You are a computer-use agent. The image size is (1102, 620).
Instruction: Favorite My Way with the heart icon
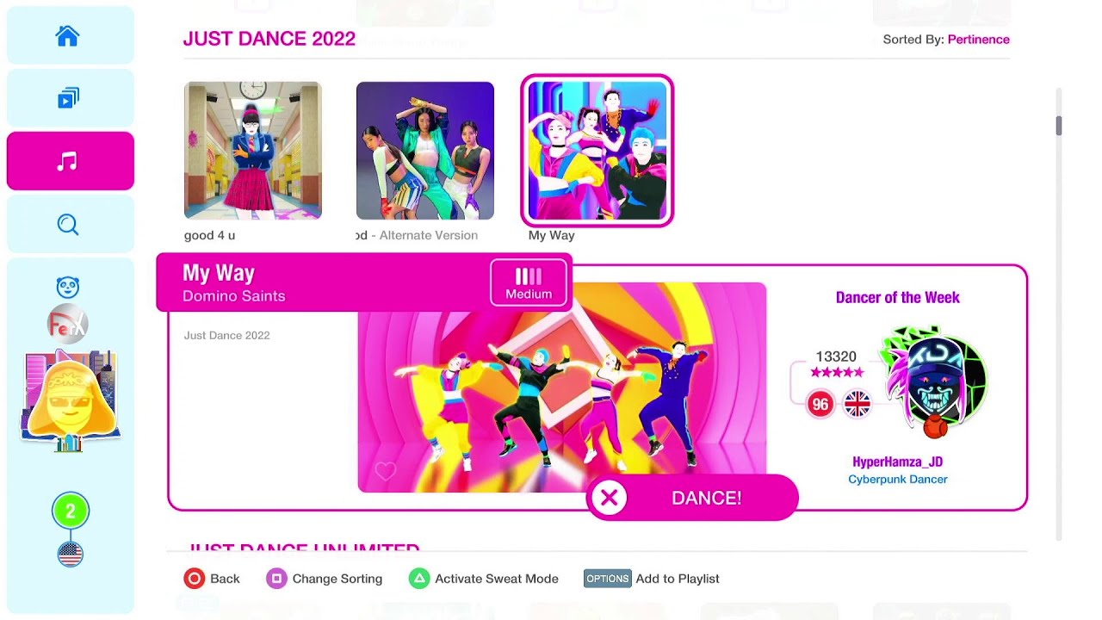(x=385, y=471)
